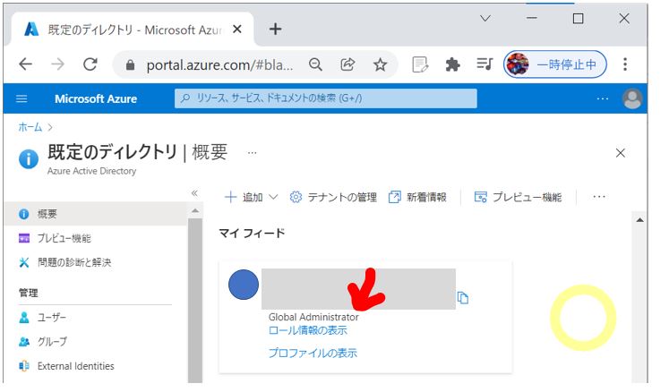Click the forward navigation arrow
Image resolution: width=669 pixels, height=392 pixels.
point(57,64)
